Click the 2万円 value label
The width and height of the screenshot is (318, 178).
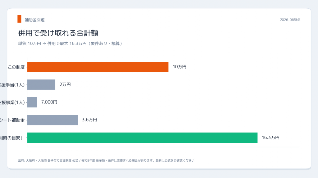point(65,84)
